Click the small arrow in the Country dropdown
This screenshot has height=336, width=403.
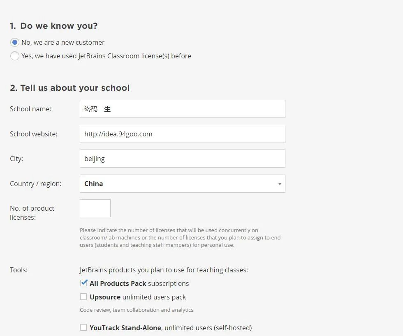point(280,184)
